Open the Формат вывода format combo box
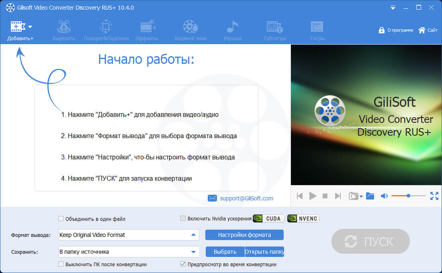The width and height of the screenshot is (442, 273). [x=129, y=235]
